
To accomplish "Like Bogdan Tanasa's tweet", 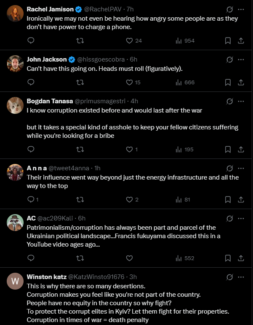I will point(130,149).
